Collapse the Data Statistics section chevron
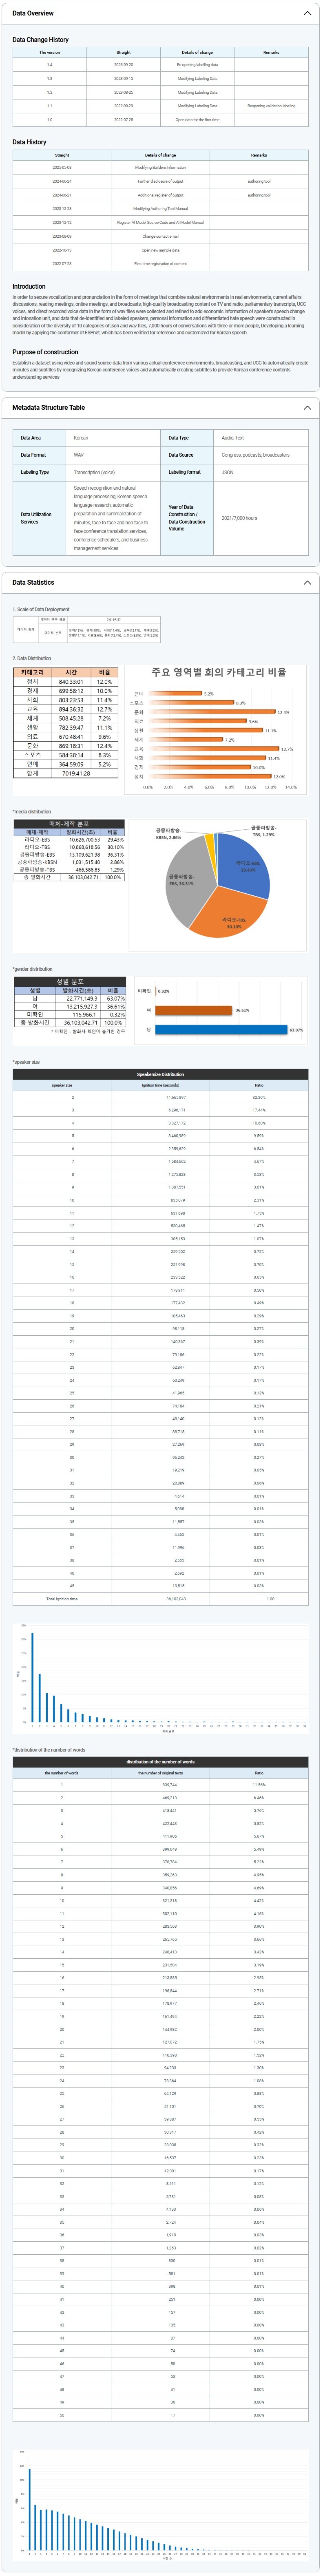The width and height of the screenshot is (323, 2576). click(x=307, y=582)
